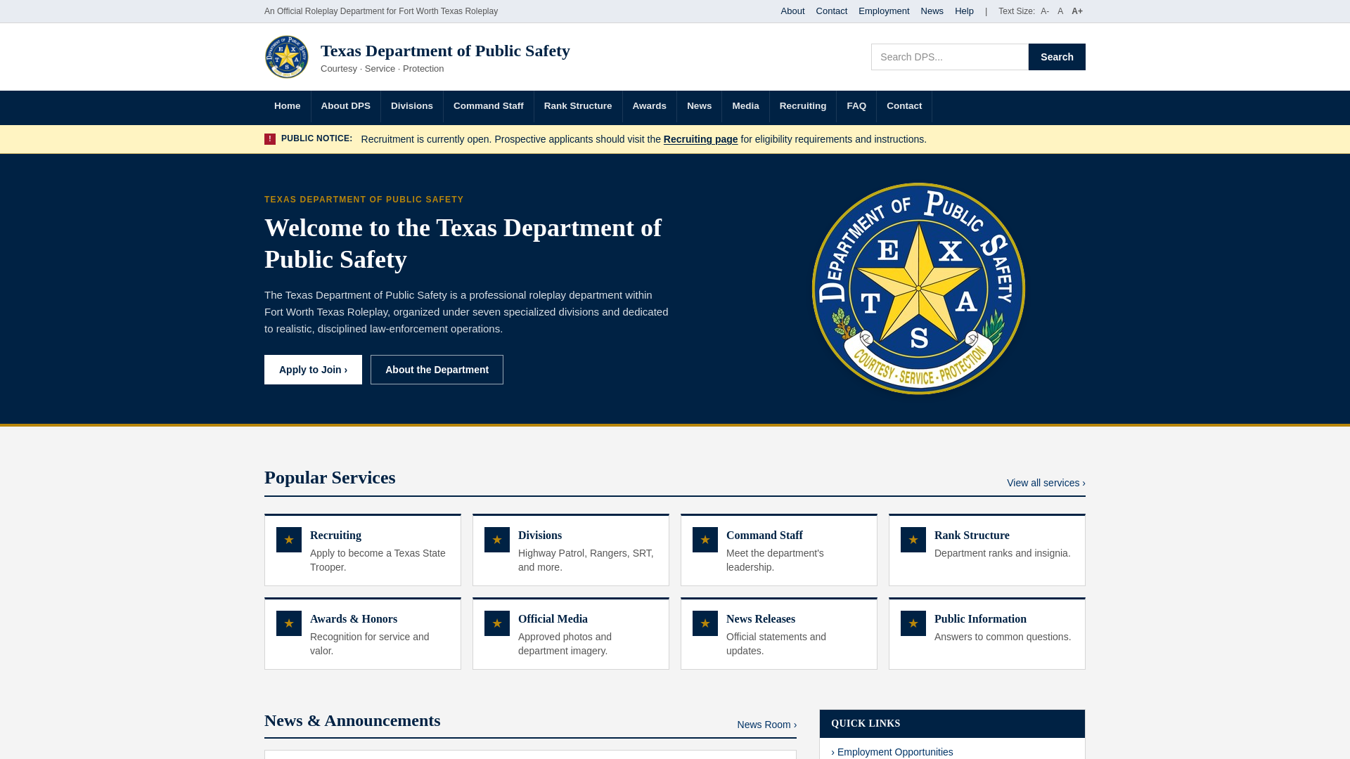Viewport: 1350px width, 759px height.
Task: Follow the Recruiting page link in notice
Action: [x=700, y=139]
